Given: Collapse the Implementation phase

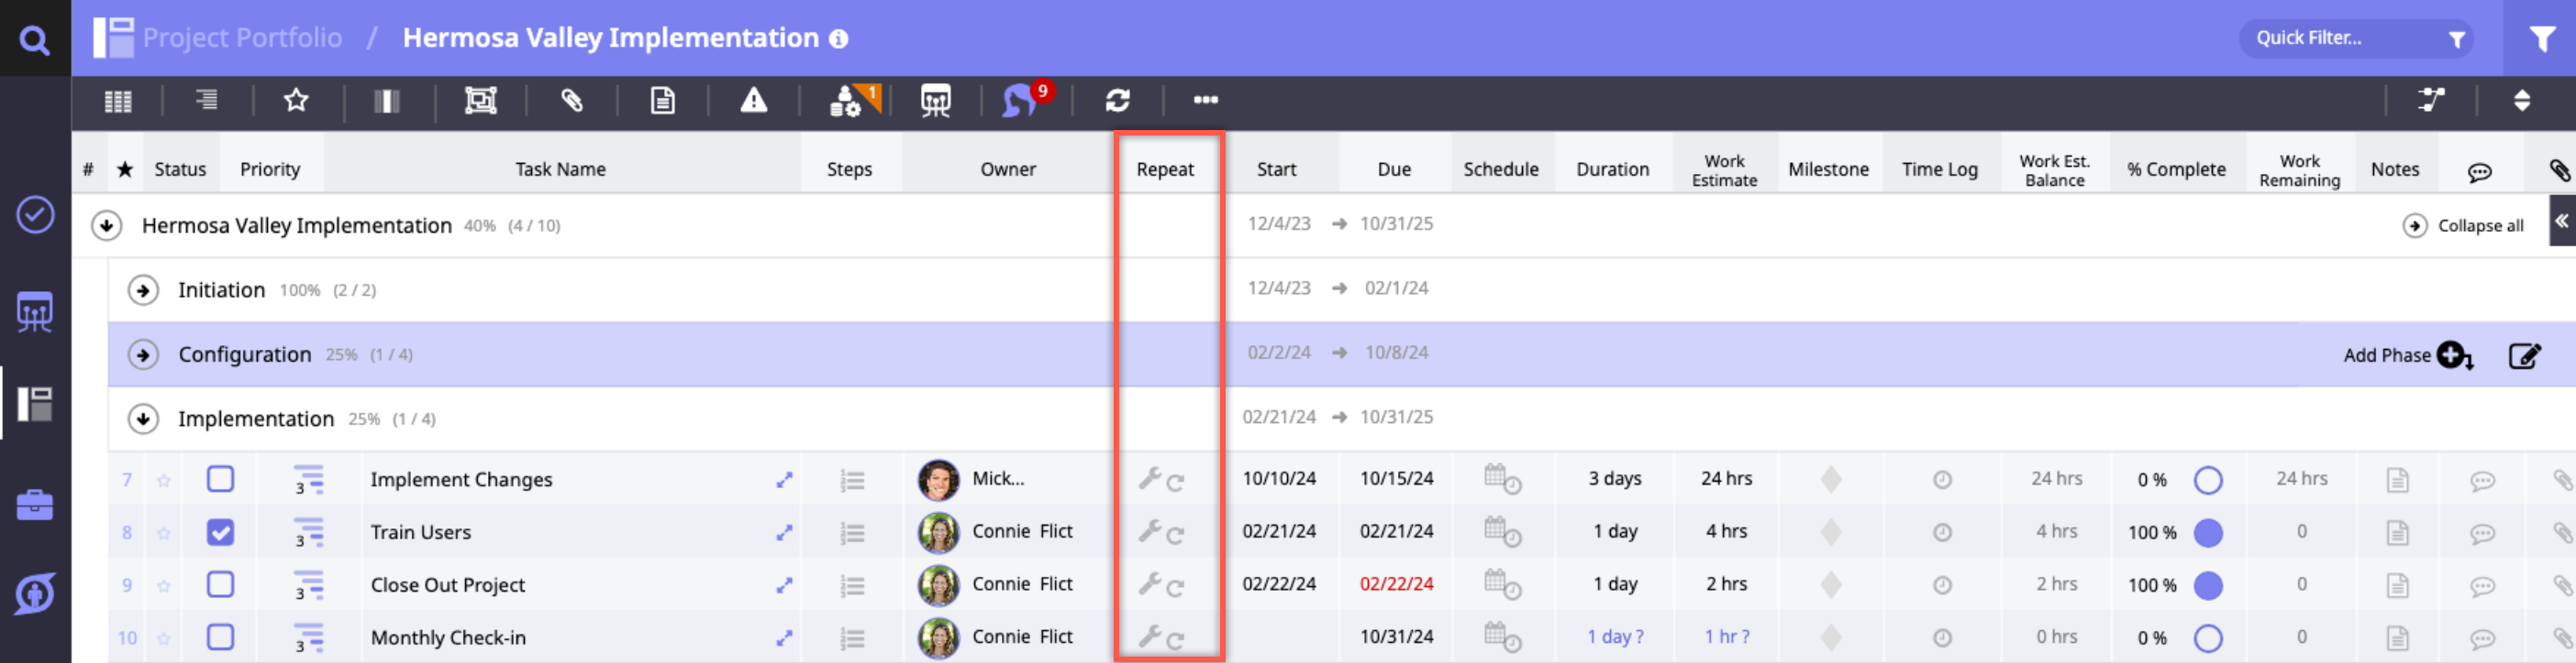Looking at the screenshot, I should [x=143, y=419].
